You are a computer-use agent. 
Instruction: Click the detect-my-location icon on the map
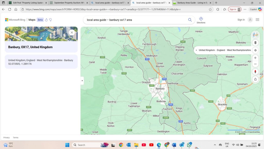click(x=255, y=50)
